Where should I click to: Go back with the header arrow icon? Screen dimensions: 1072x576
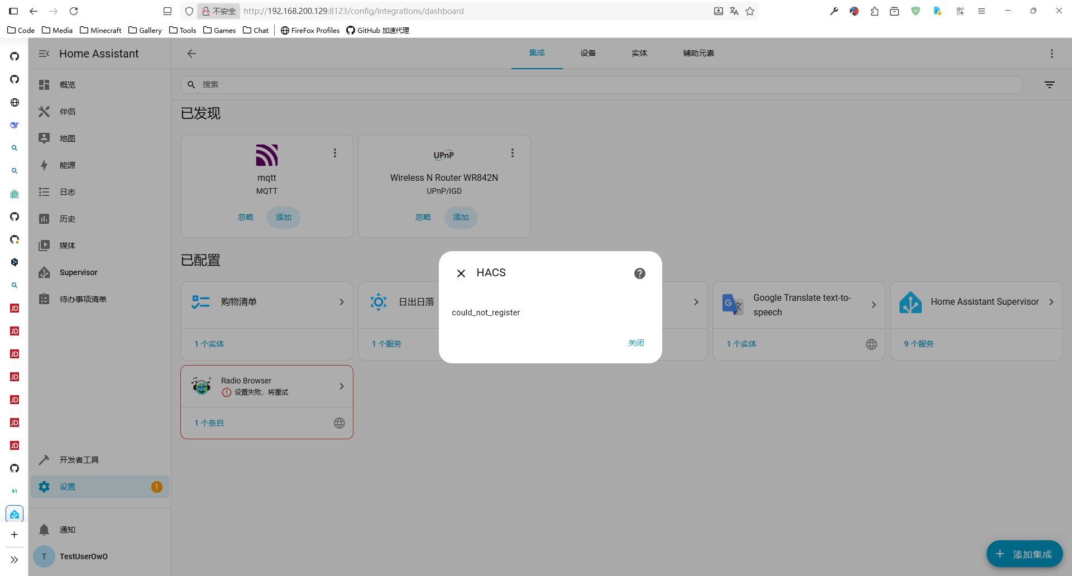pyautogui.click(x=192, y=54)
